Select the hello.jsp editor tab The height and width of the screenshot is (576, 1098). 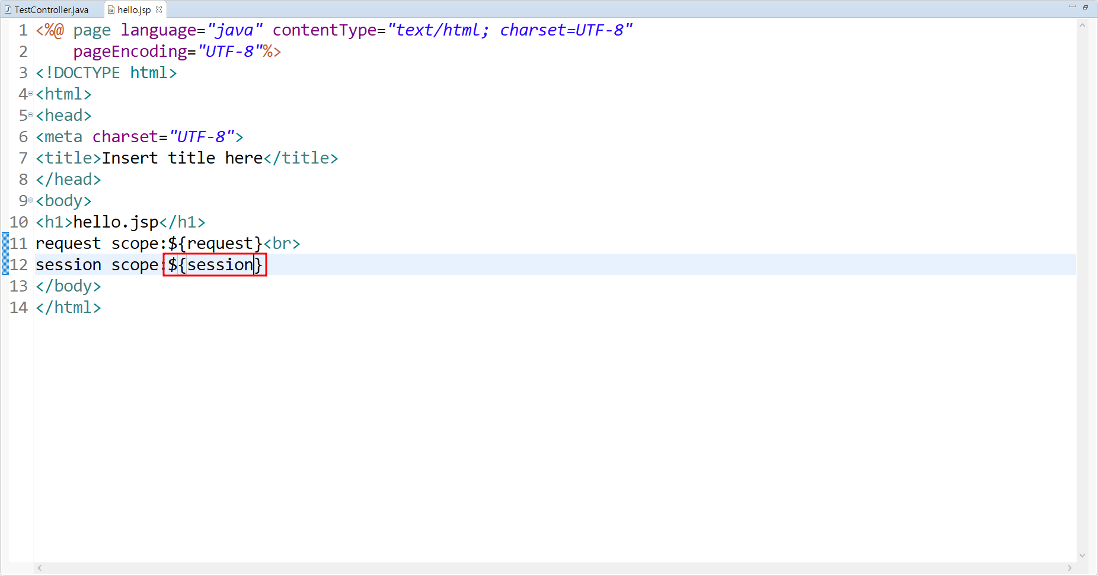(x=134, y=9)
